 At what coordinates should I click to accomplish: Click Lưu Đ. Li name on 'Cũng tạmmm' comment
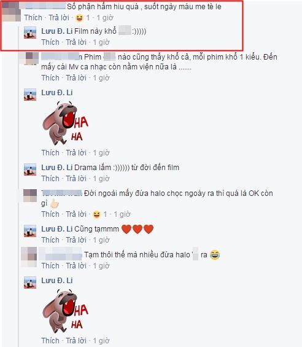(57, 229)
